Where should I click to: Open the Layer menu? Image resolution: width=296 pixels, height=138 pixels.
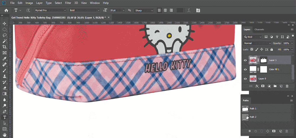coord(39,3)
